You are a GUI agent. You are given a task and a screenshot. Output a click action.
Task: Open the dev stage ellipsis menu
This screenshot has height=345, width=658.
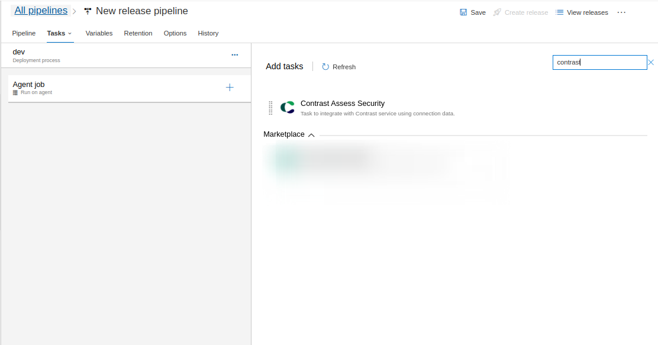(x=235, y=55)
